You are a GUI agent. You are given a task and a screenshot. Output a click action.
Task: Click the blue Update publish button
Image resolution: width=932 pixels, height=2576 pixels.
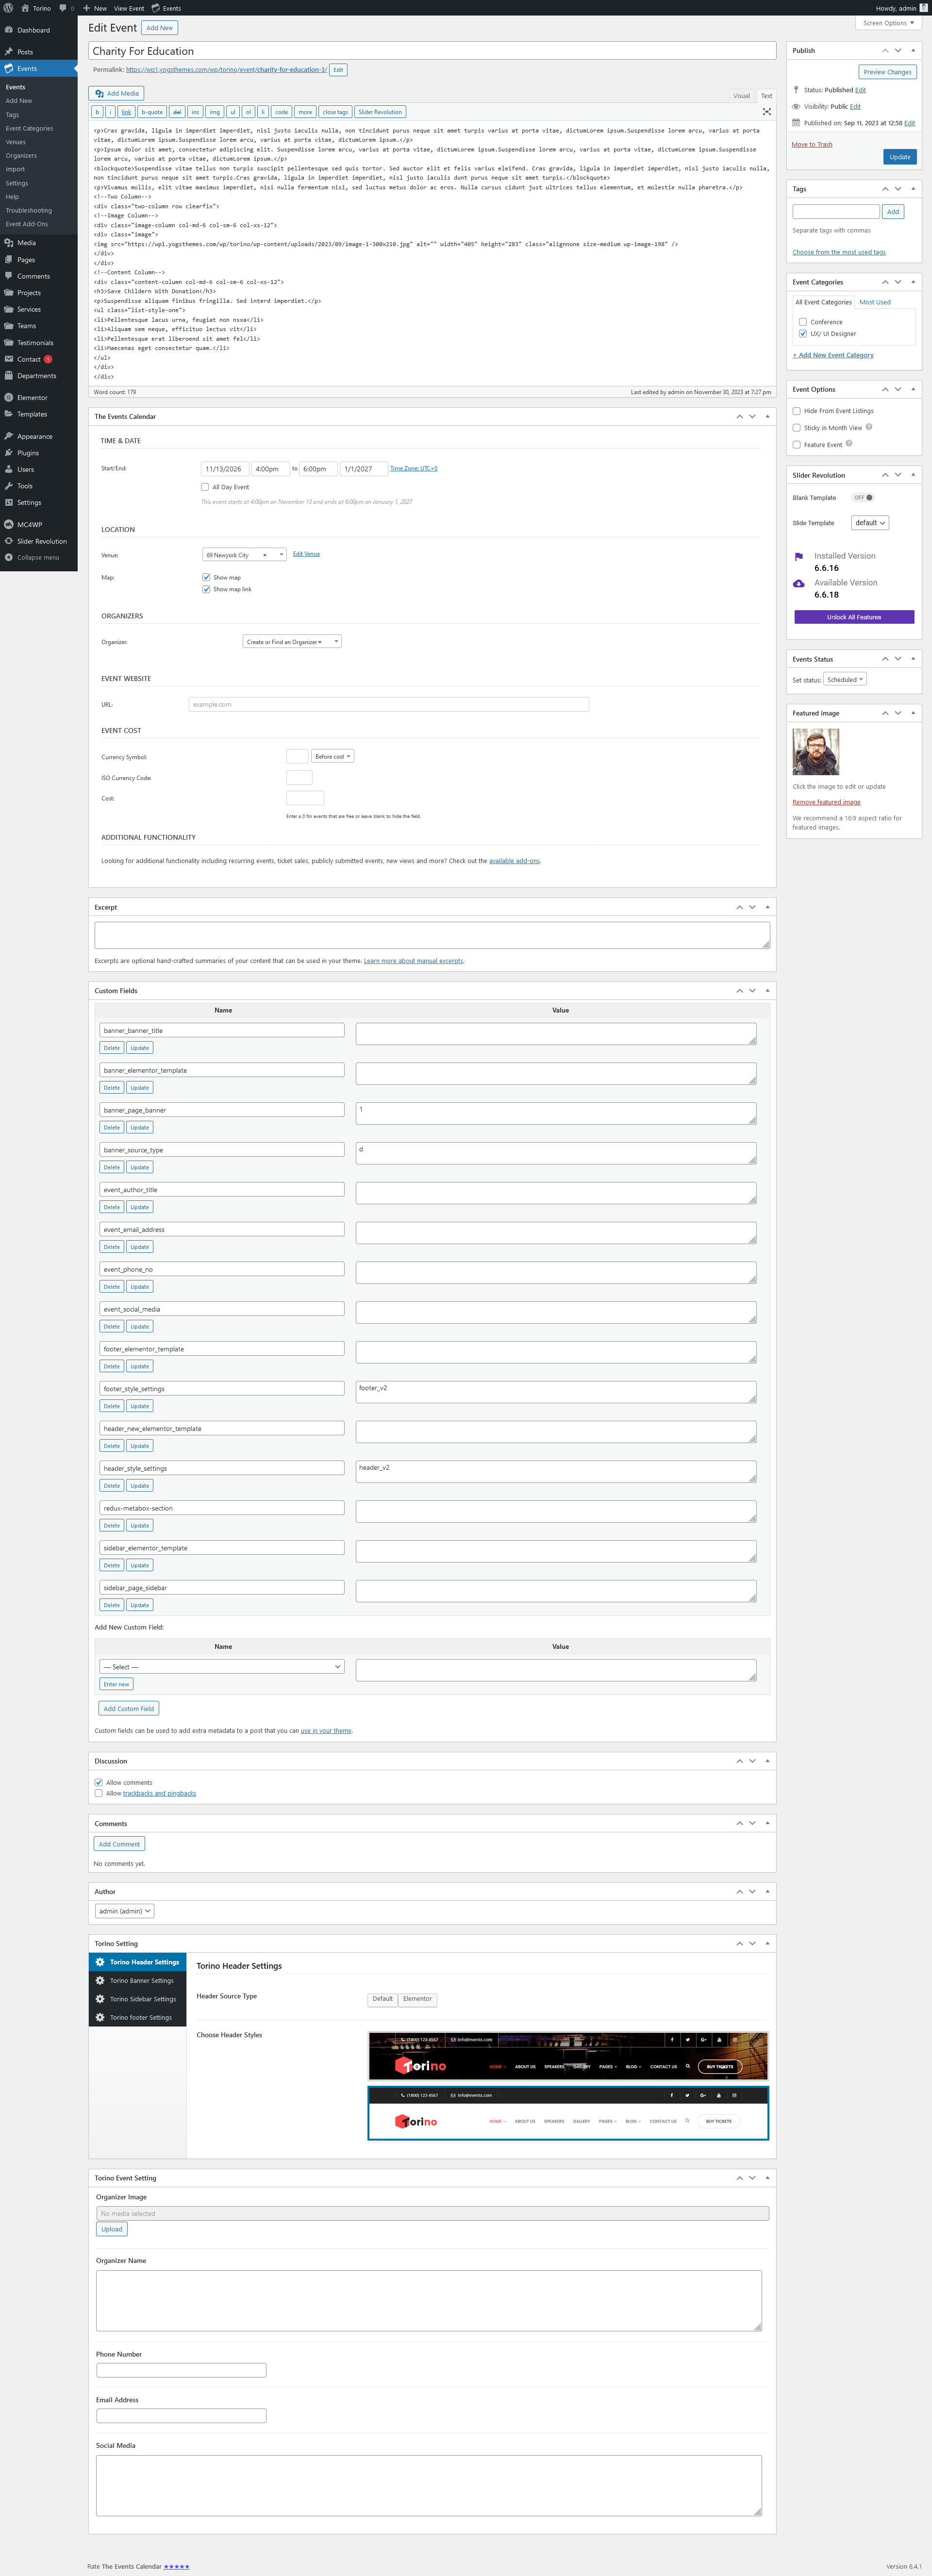[899, 157]
